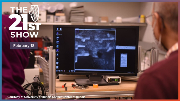Click the system tray clock on the monitor
The width and height of the screenshot is (180, 101).
[132, 73]
